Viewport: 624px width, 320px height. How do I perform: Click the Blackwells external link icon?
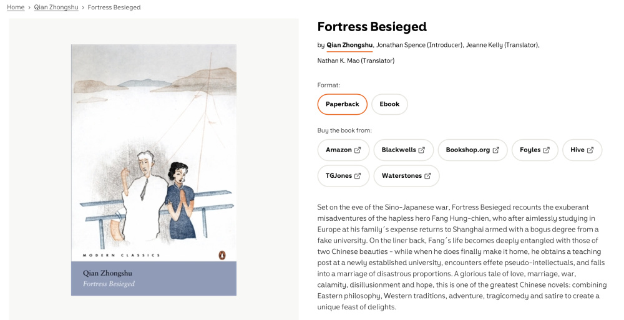[422, 150]
